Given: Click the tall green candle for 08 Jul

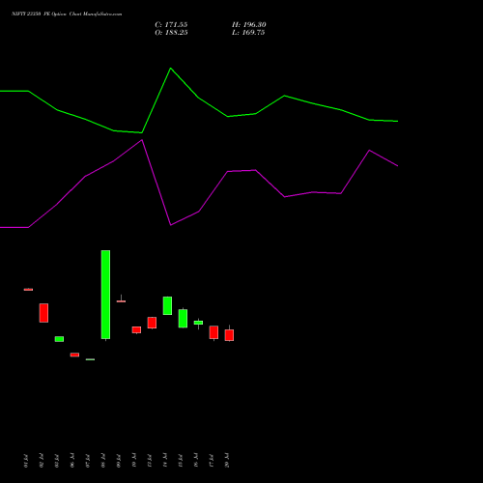Looking at the screenshot, I should [x=105, y=295].
